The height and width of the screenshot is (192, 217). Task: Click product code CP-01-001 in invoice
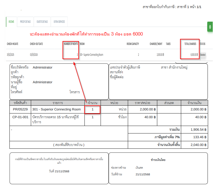click(20, 117)
